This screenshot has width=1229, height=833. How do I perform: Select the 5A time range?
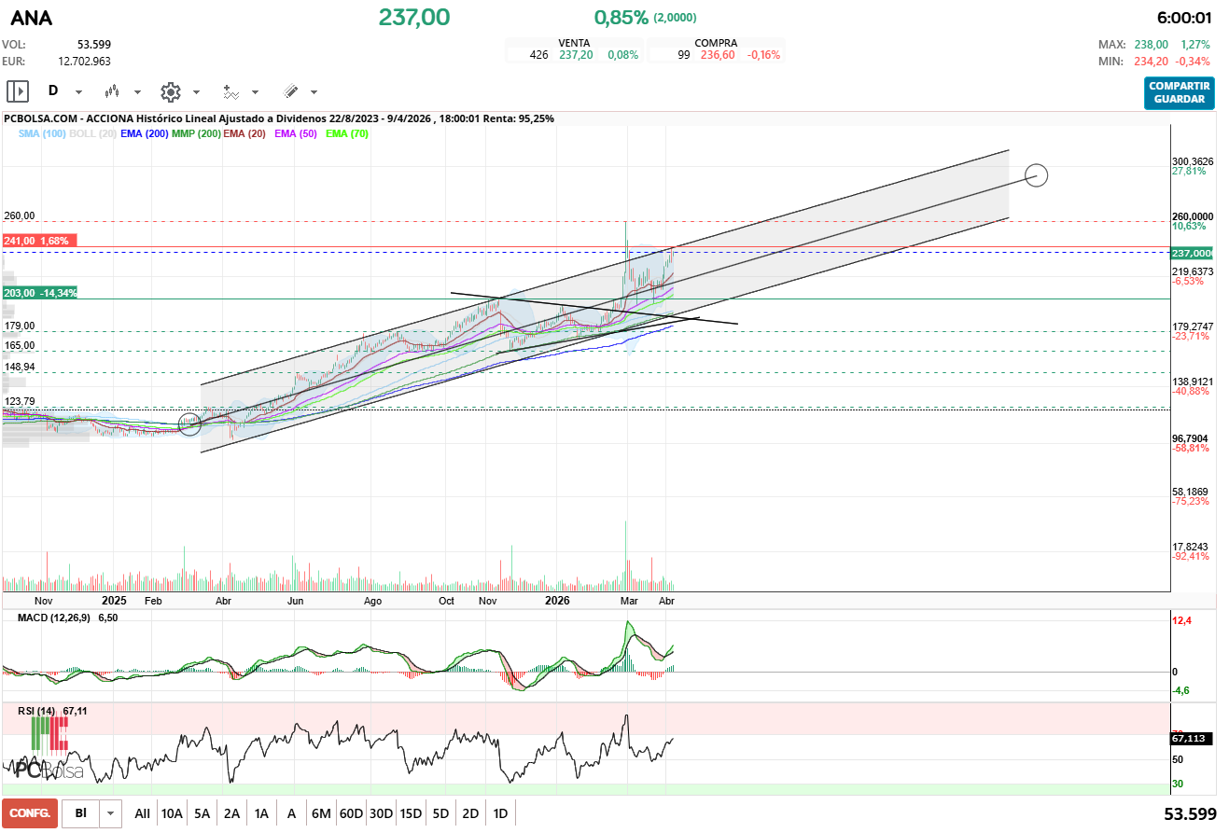click(202, 813)
